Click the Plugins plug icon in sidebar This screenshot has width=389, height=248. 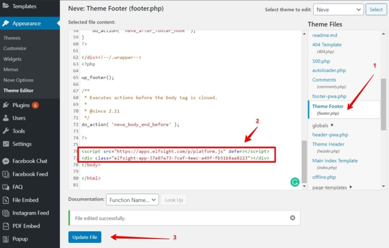pyautogui.click(x=6, y=105)
